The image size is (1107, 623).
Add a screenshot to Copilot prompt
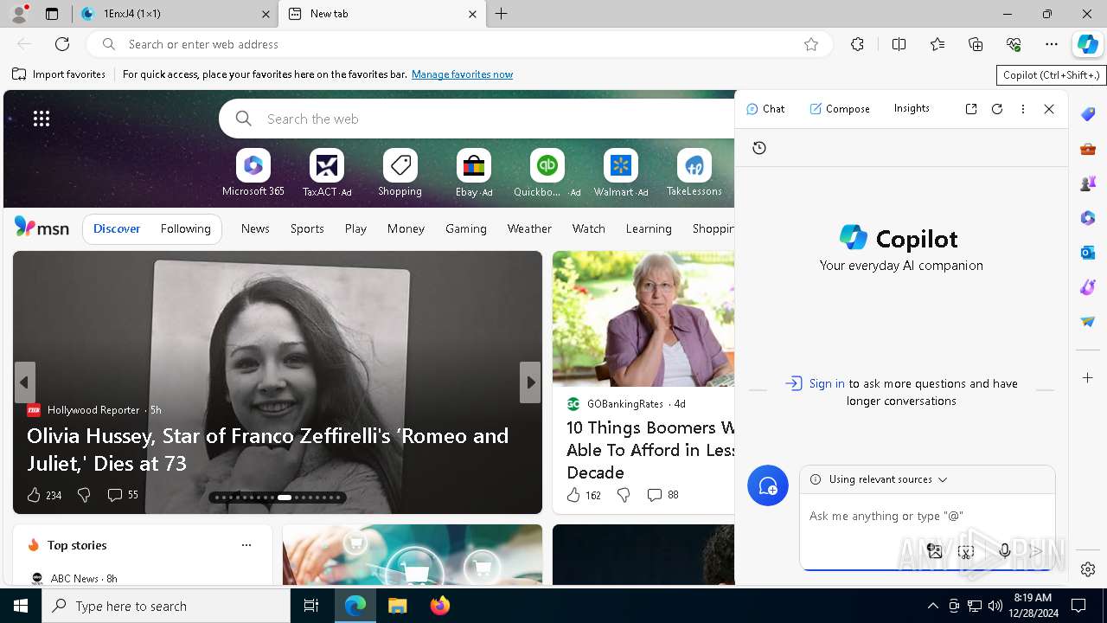966,551
